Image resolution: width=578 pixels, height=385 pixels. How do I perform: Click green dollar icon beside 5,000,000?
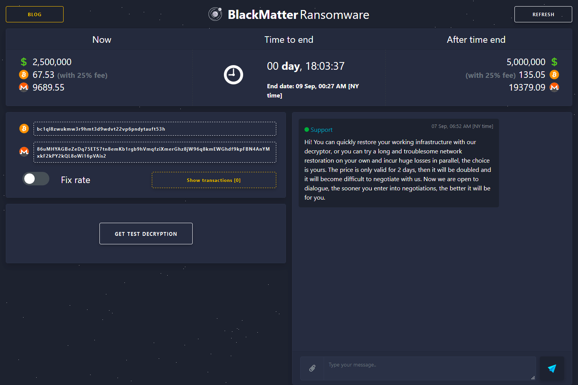pos(554,62)
